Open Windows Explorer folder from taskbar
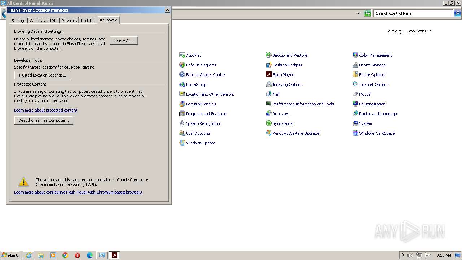 41,255
